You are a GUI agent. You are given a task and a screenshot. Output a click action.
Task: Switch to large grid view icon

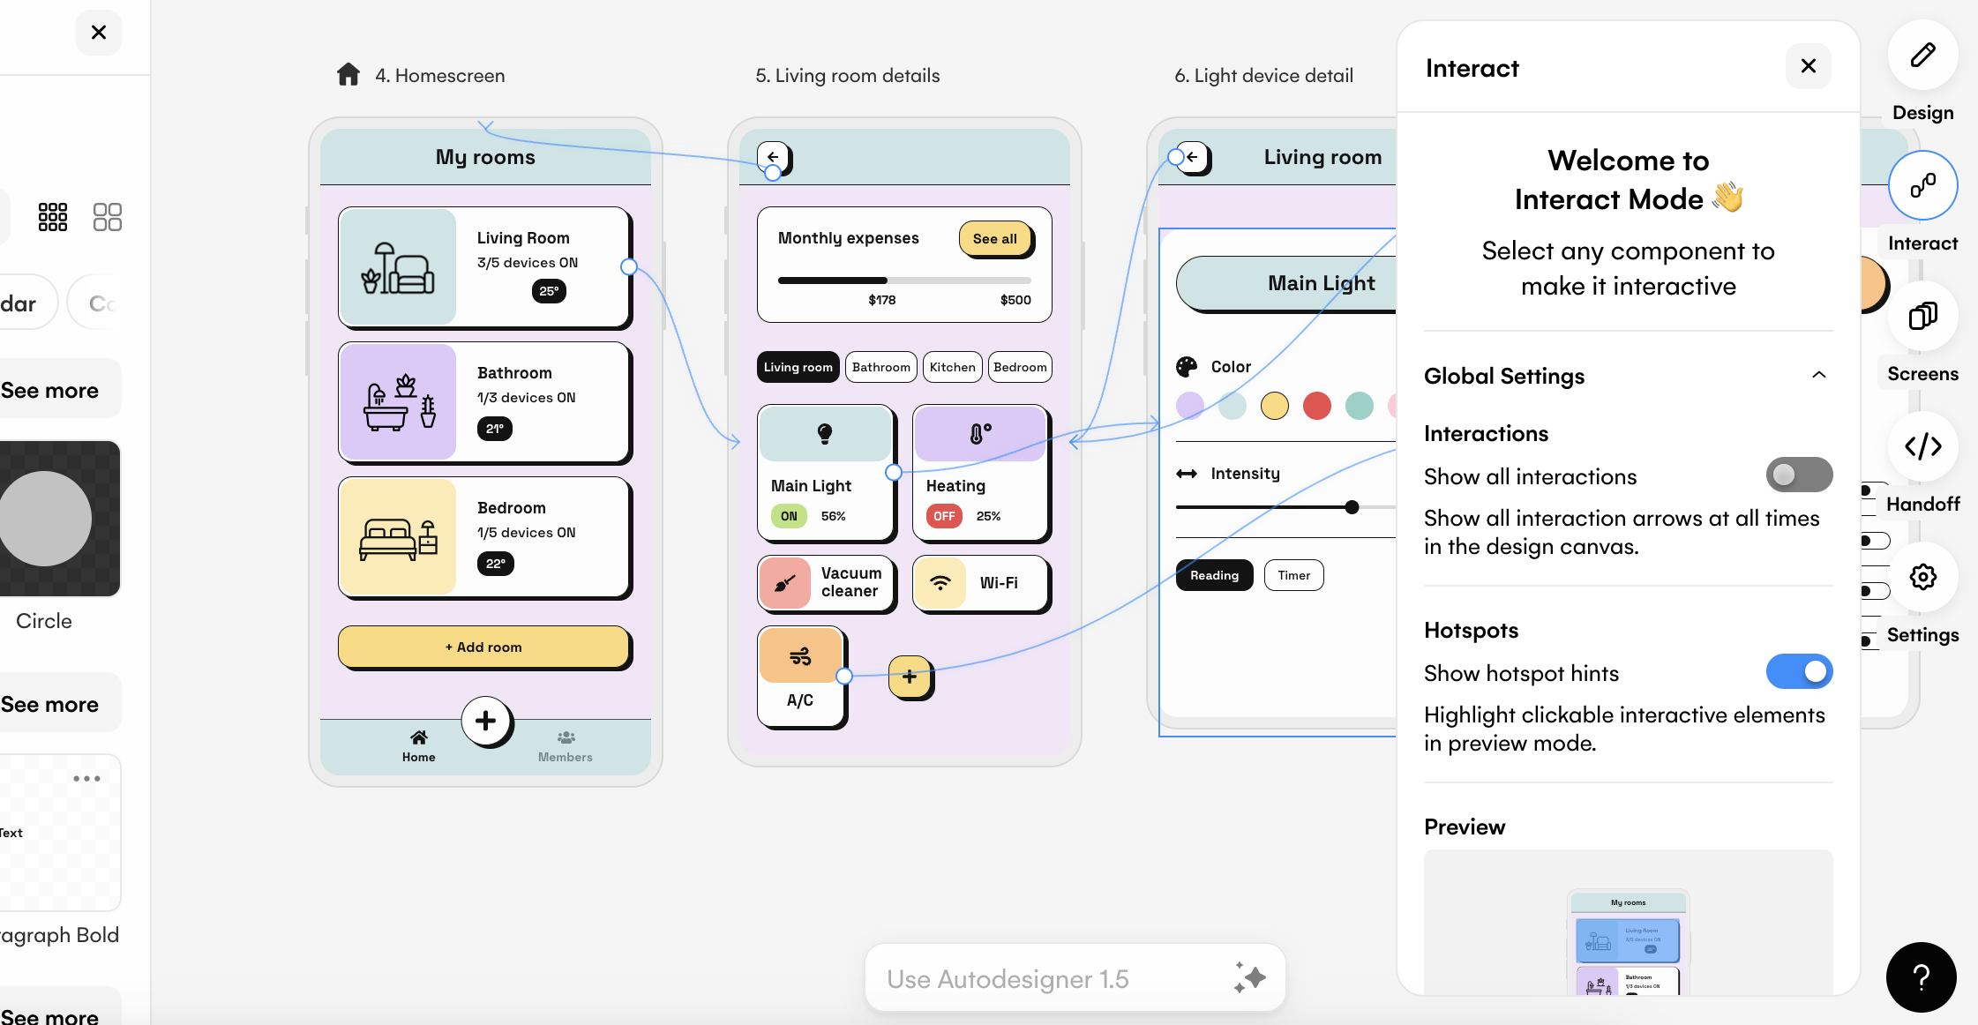107,216
